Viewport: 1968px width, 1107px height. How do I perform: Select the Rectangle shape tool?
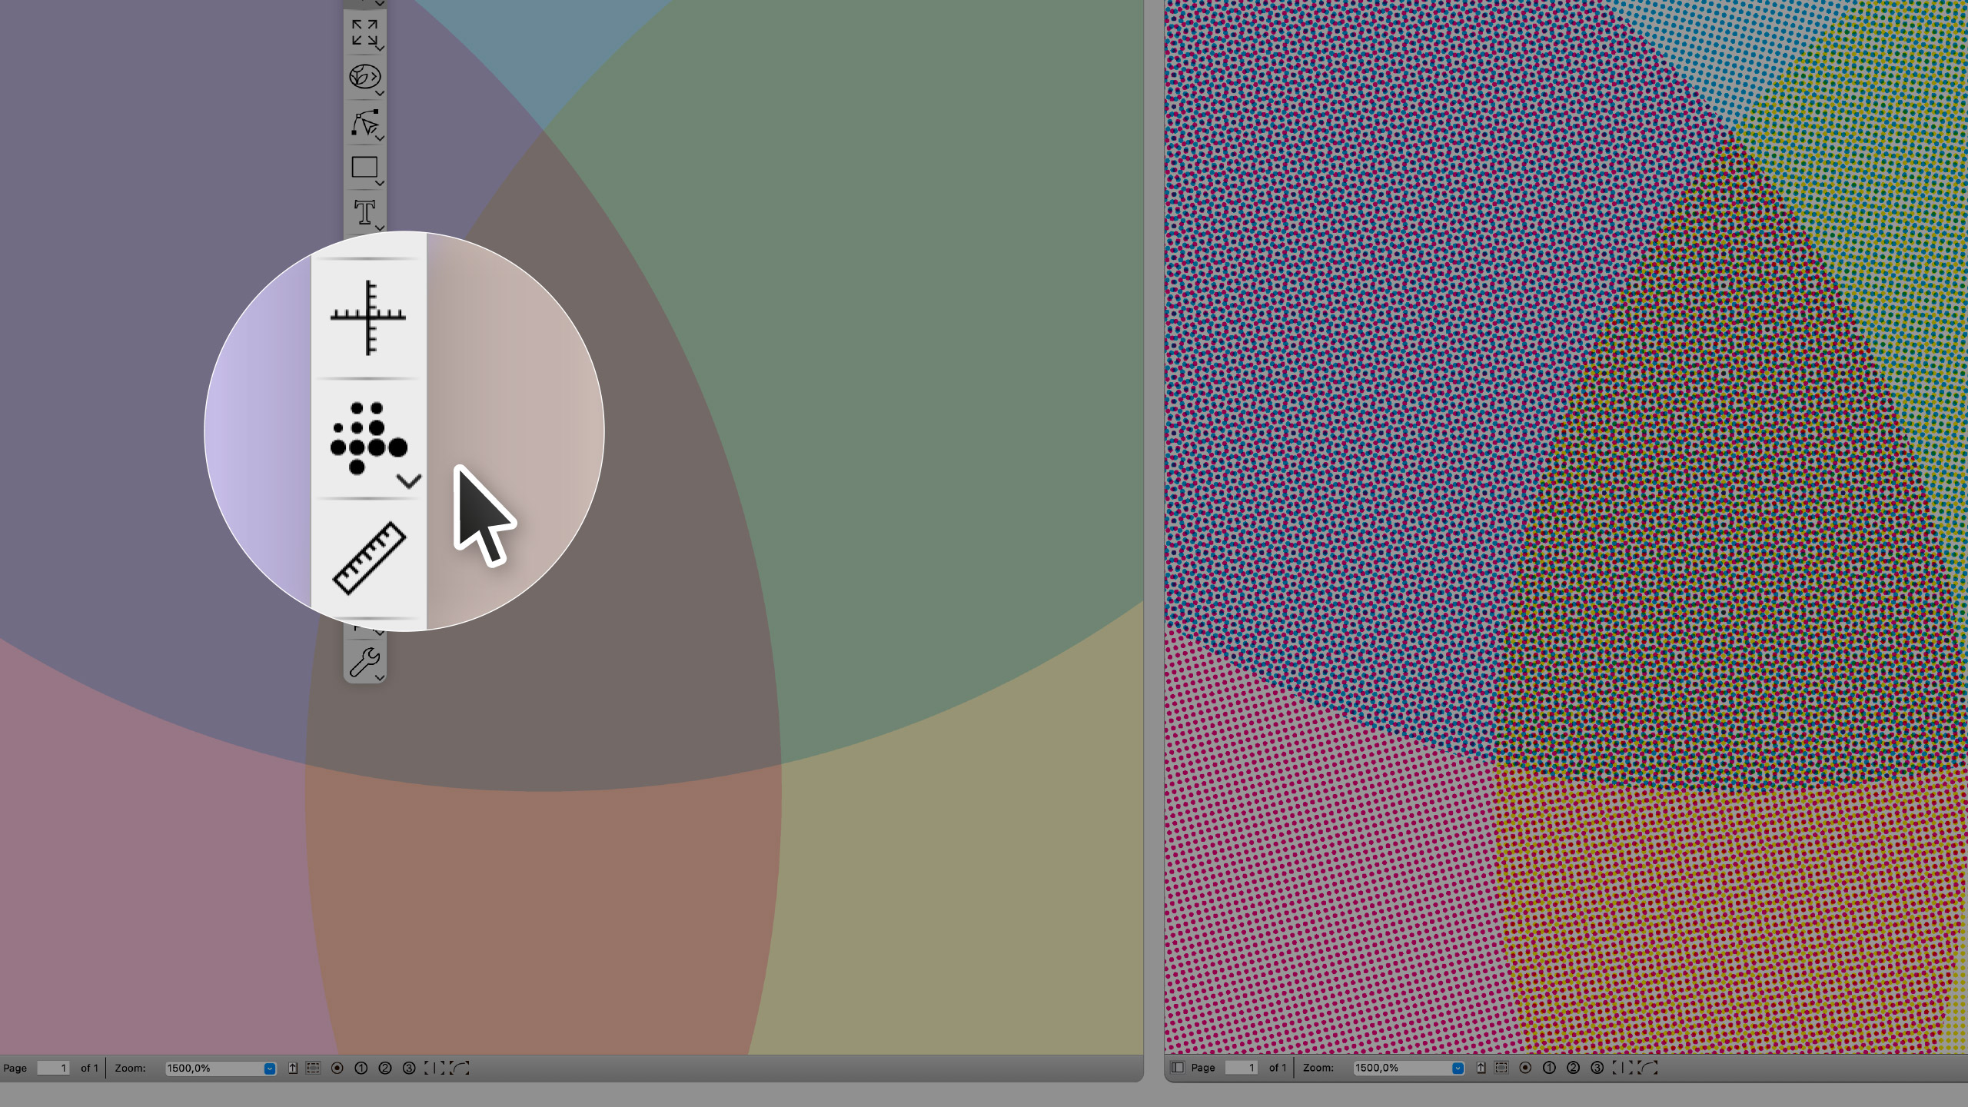click(364, 168)
